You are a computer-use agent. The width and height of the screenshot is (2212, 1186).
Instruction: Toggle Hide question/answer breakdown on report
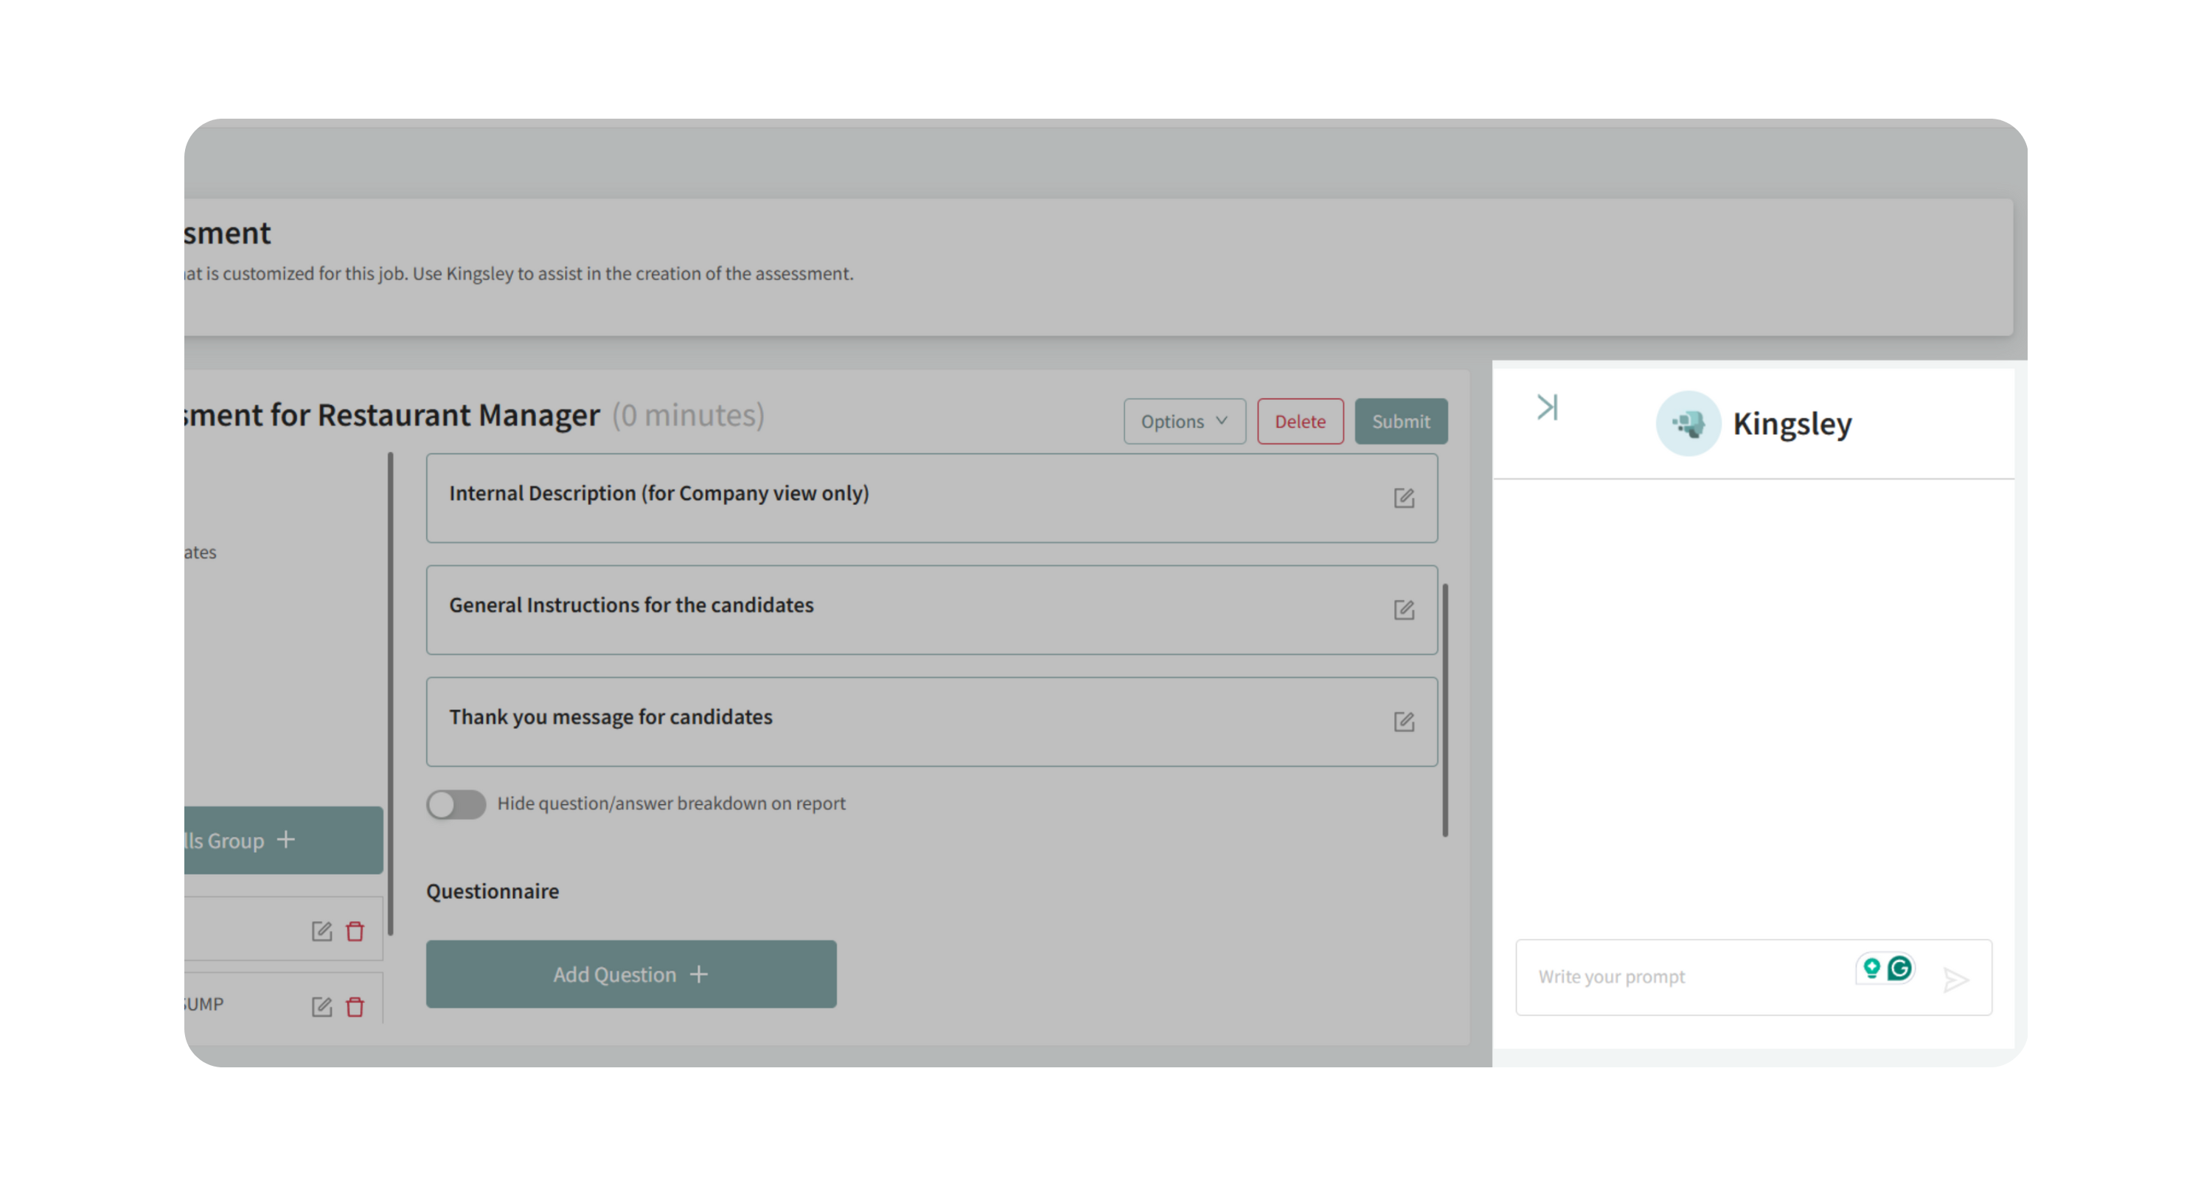[456, 804]
